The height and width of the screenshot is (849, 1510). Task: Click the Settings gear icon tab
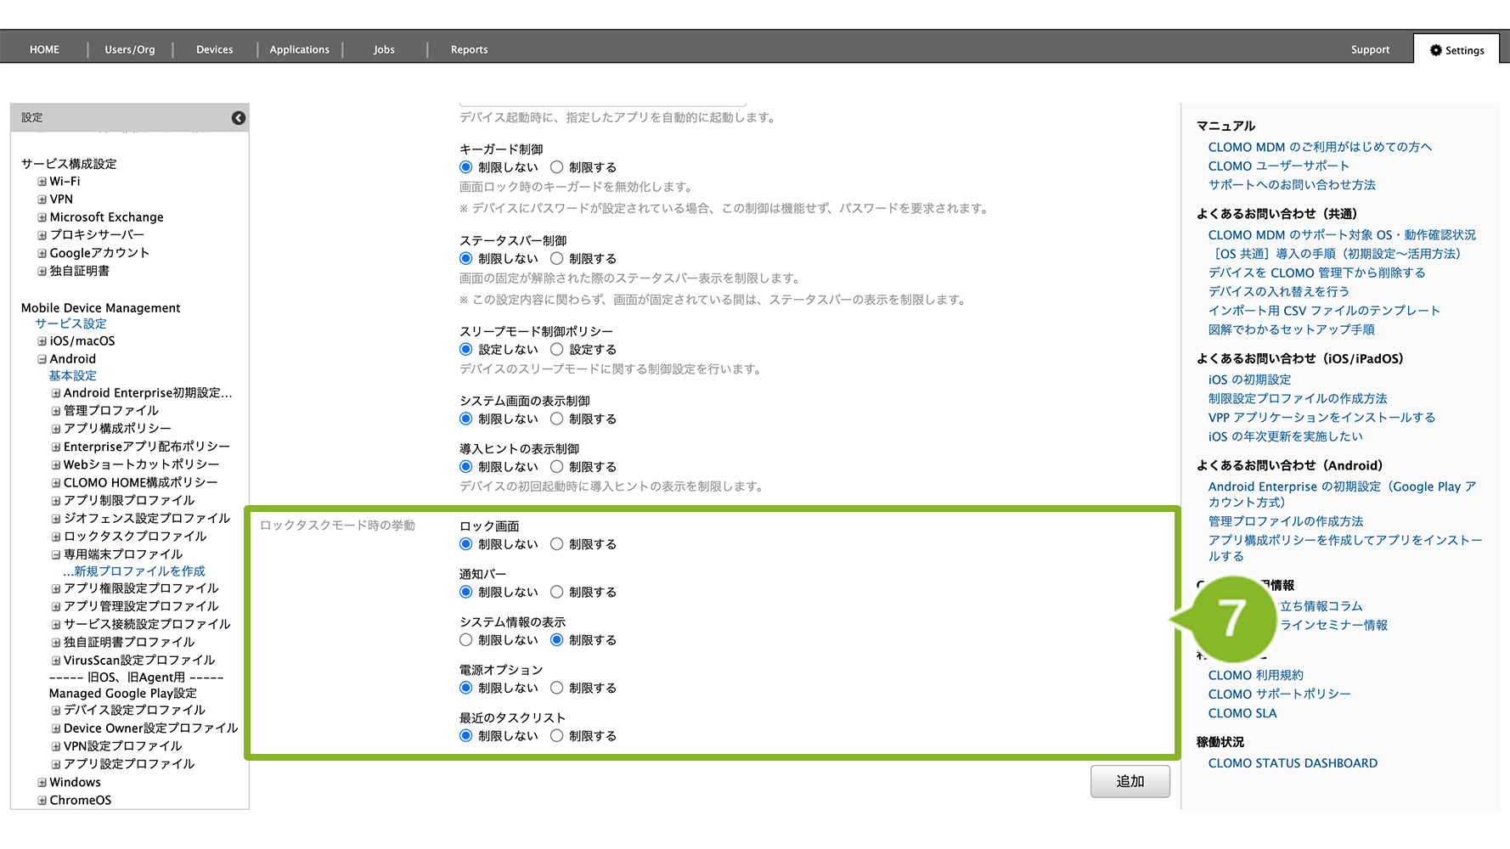click(x=1456, y=50)
